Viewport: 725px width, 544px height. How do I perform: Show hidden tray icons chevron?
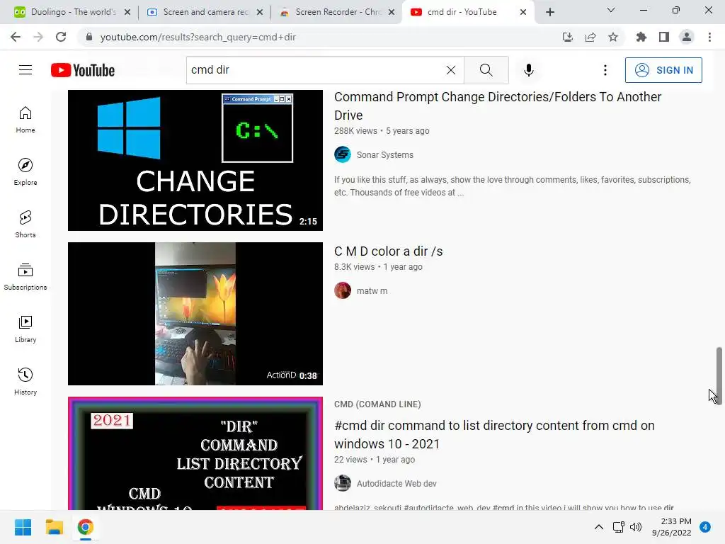[599, 527]
